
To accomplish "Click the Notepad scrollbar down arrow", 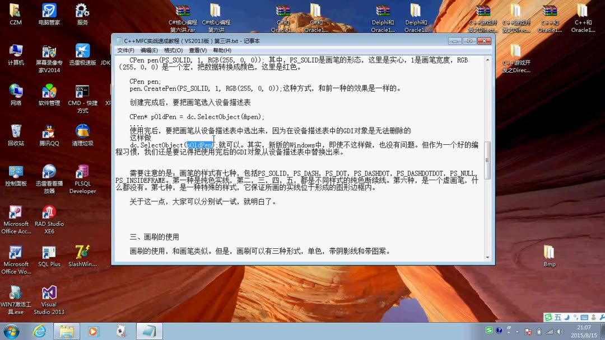I will (x=487, y=256).
